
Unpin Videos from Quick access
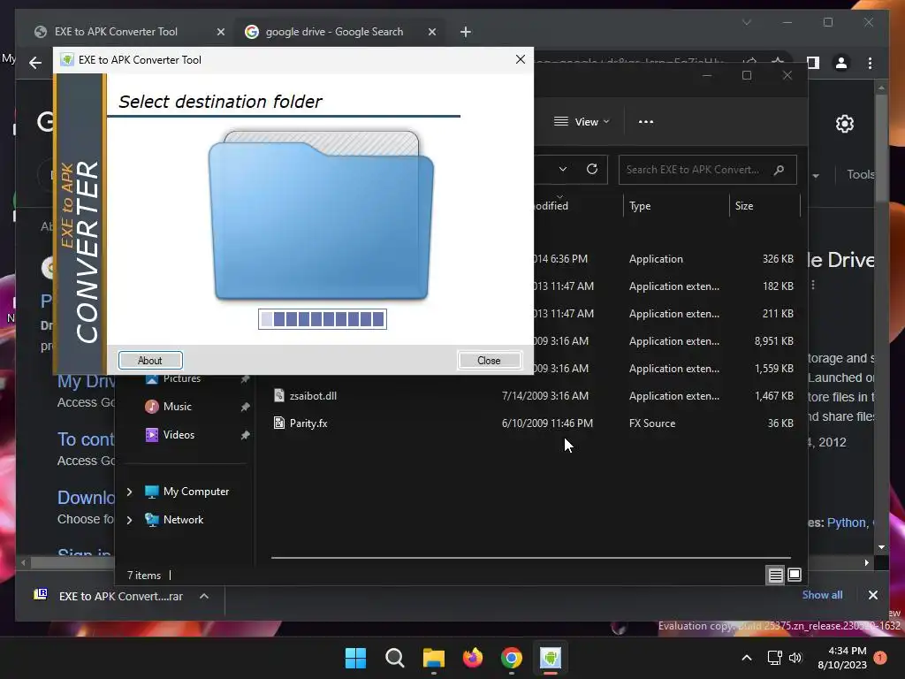coord(246,435)
